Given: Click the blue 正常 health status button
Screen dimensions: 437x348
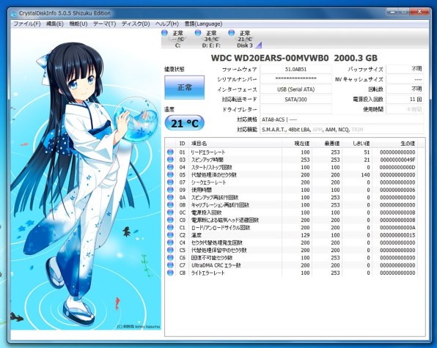Looking at the screenshot, I should point(184,87).
